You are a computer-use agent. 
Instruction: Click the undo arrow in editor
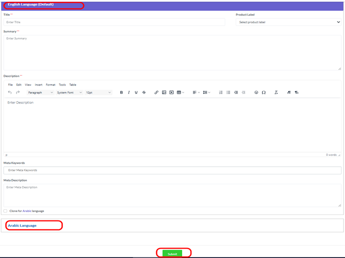(x=10, y=93)
